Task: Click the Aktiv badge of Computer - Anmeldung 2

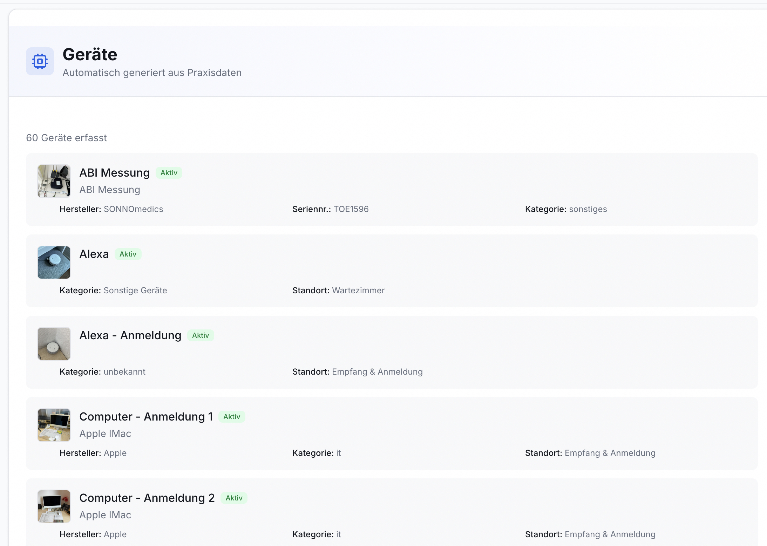Action: tap(234, 498)
